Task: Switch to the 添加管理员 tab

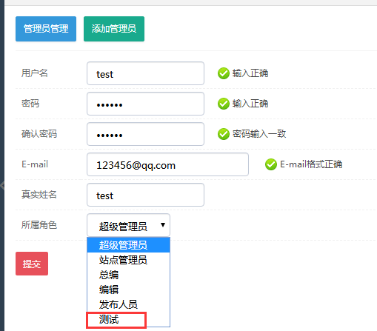Action: tap(114, 29)
